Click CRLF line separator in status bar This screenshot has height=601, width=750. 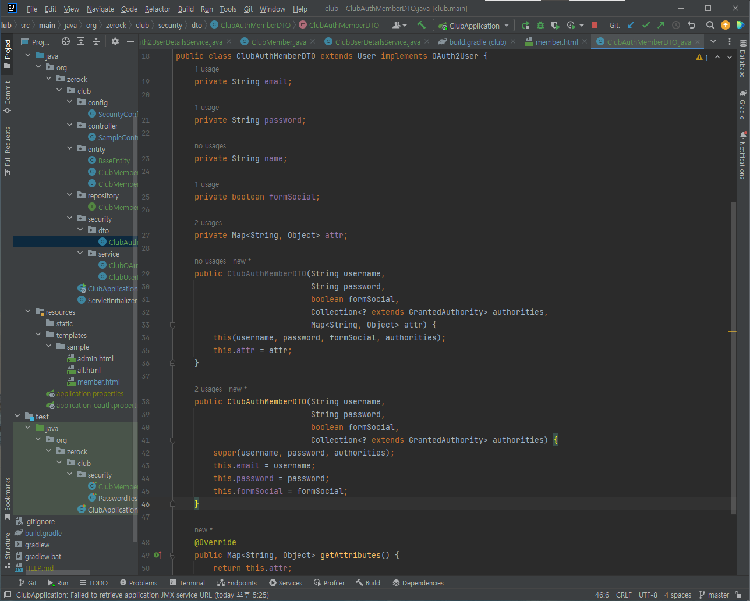pyautogui.click(x=624, y=595)
